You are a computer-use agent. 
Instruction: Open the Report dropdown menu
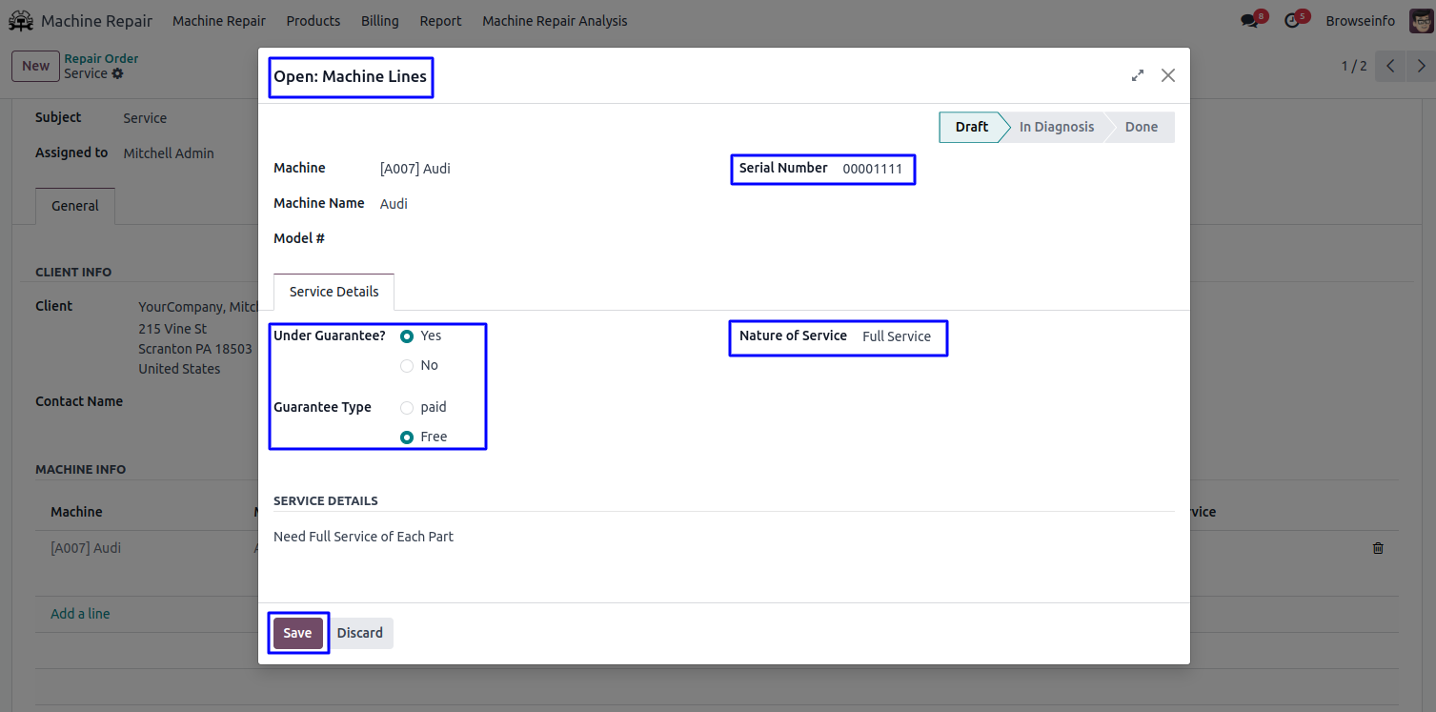pos(440,21)
